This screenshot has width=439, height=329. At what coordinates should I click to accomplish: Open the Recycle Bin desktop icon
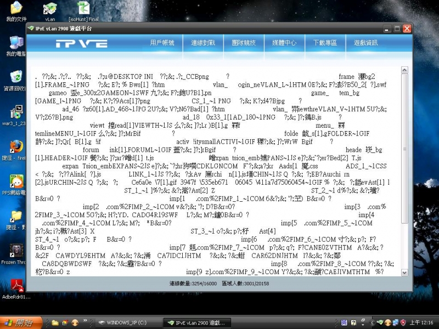(16, 78)
